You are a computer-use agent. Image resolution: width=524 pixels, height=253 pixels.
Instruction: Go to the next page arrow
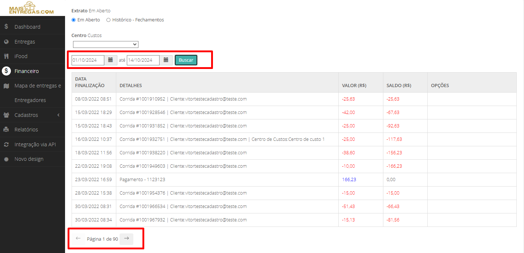coord(126,238)
